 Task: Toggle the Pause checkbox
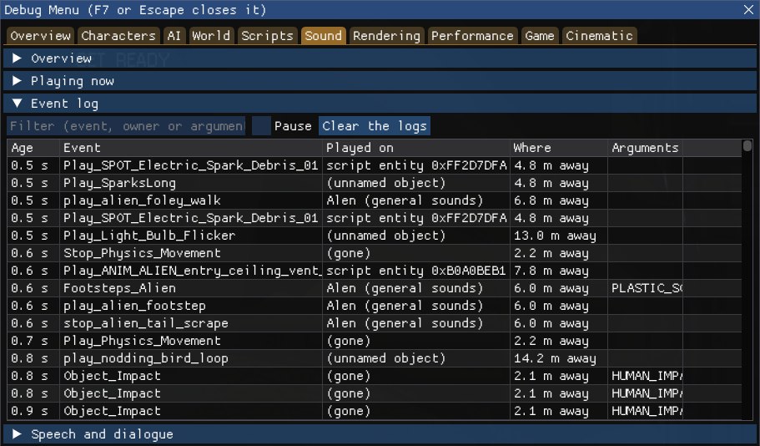point(261,126)
